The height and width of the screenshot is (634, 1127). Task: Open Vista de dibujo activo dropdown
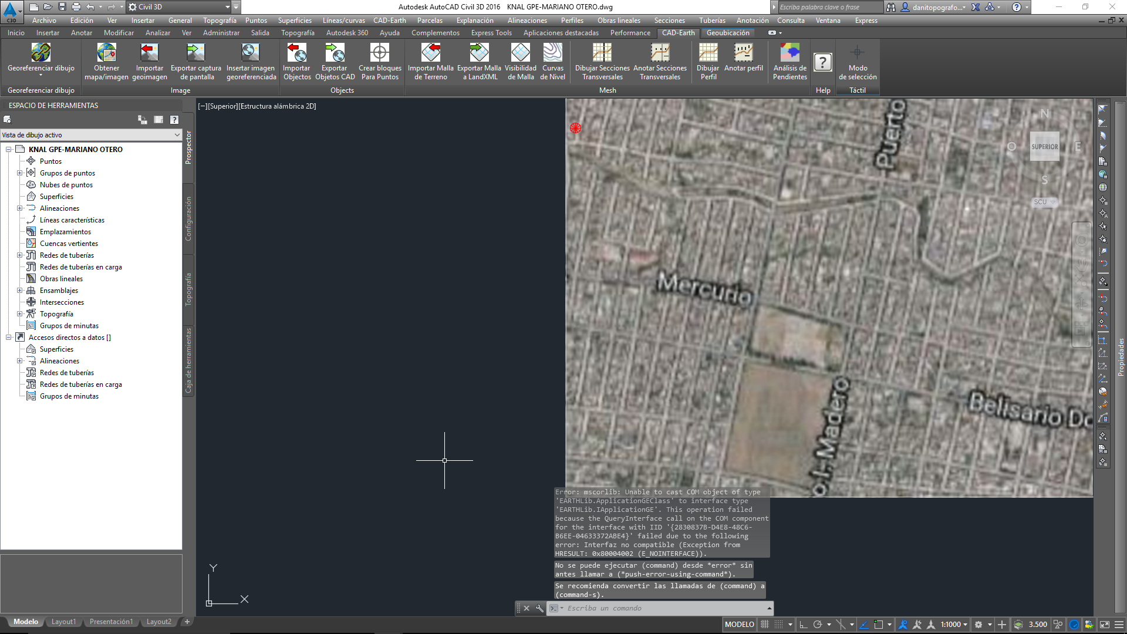pos(91,135)
